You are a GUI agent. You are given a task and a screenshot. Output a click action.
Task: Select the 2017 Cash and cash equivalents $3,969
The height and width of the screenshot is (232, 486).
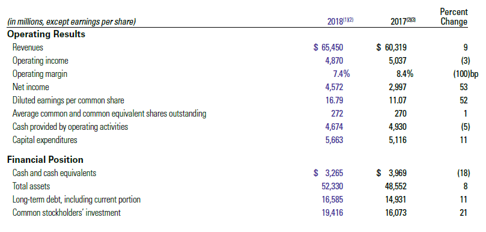[x=392, y=172]
